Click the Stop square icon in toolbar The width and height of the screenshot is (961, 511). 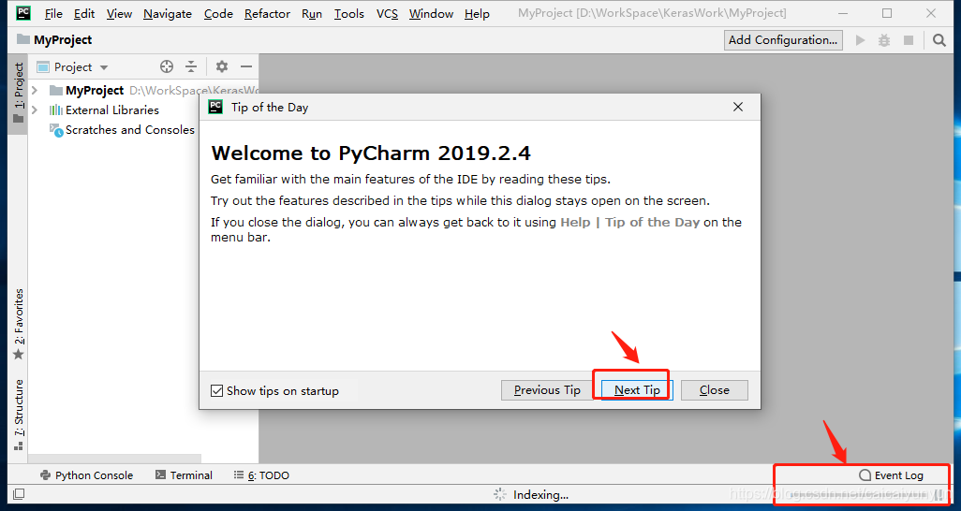click(x=909, y=40)
